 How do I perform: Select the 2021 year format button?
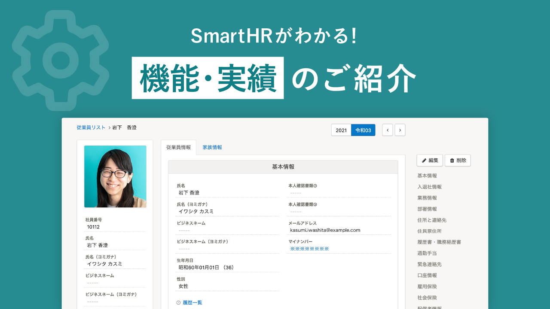(341, 130)
